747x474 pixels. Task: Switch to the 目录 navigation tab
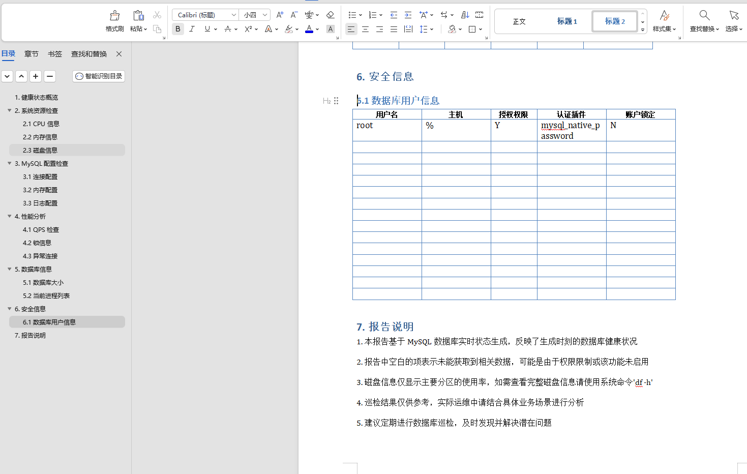9,53
